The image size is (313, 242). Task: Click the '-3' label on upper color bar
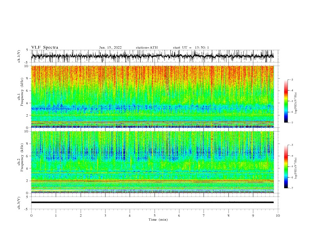click(x=291, y=79)
